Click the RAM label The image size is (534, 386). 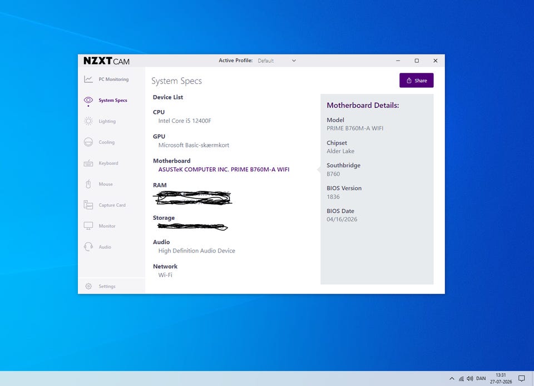point(160,185)
